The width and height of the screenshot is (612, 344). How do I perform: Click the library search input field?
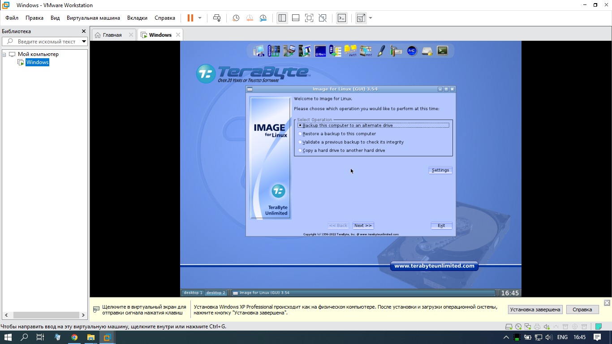click(45, 41)
